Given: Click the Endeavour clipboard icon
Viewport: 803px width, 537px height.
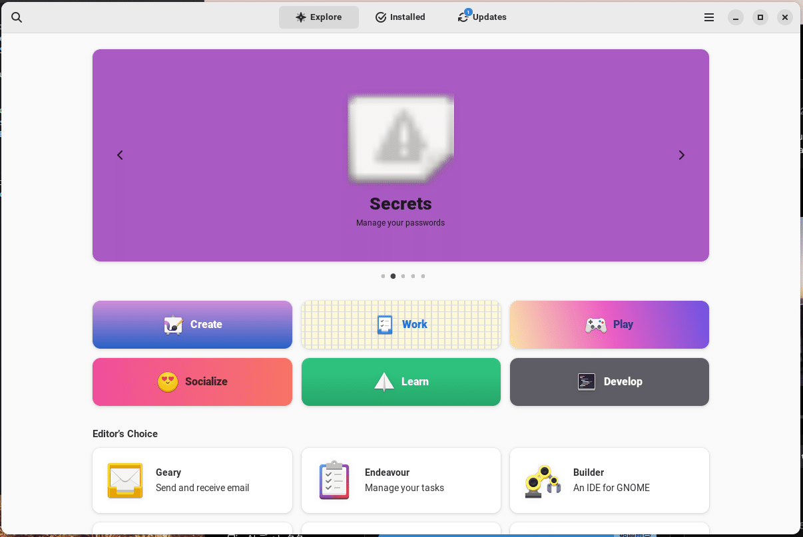Looking at the screenshot, I should [334, 480].
